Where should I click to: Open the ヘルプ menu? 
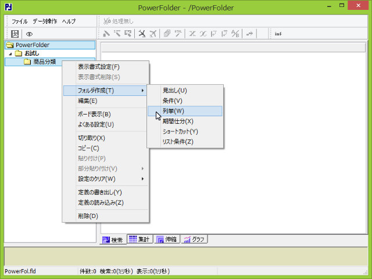click(69, 22)
